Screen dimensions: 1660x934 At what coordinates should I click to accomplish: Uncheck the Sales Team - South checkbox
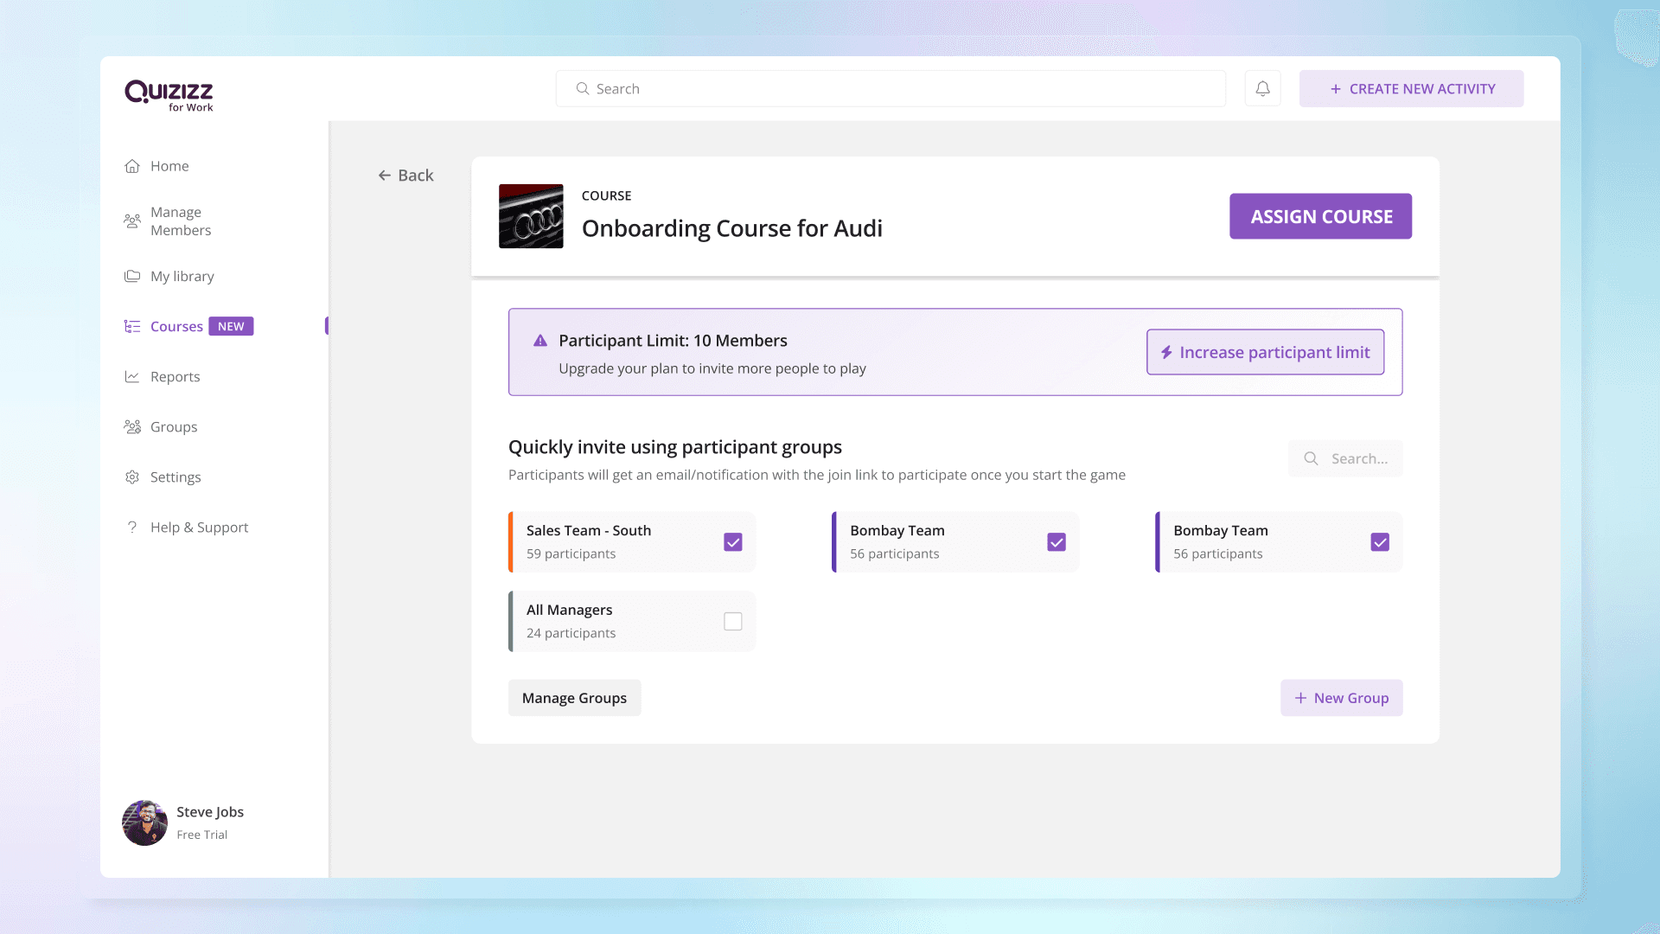(732, 542)
